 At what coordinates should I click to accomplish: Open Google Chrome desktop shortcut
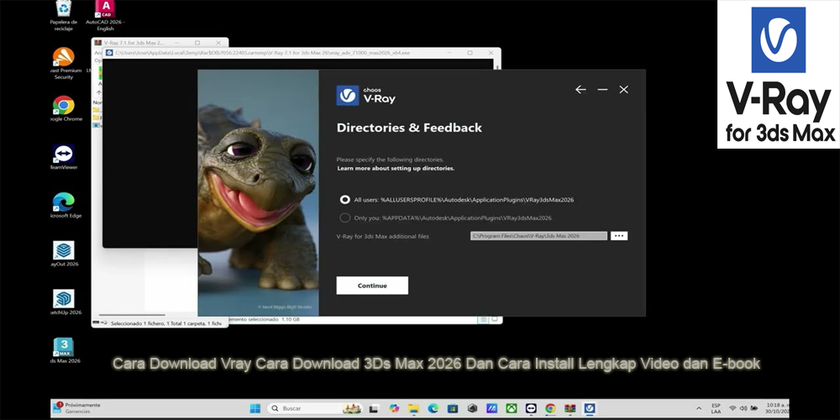pos(64,108)
